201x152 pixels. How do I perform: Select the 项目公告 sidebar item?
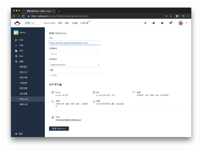click(x=28, y=72)
